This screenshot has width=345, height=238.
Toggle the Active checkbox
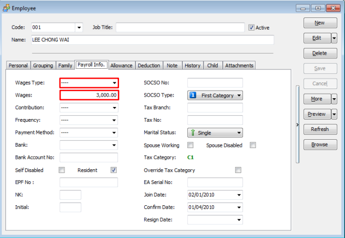click(x=251, y=27)
